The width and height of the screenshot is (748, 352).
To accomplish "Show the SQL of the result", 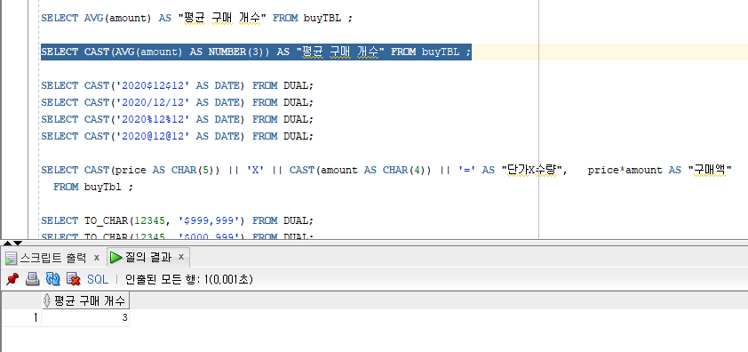I will [98, 279].
